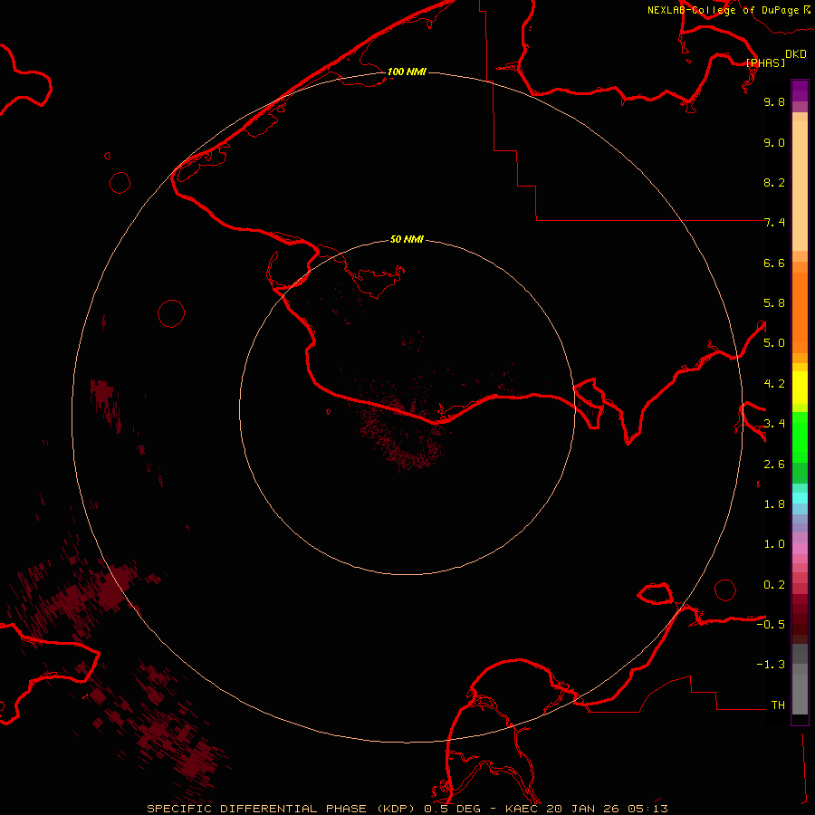Click the [PHAS] legend header
815x815 pixels.
765,62
